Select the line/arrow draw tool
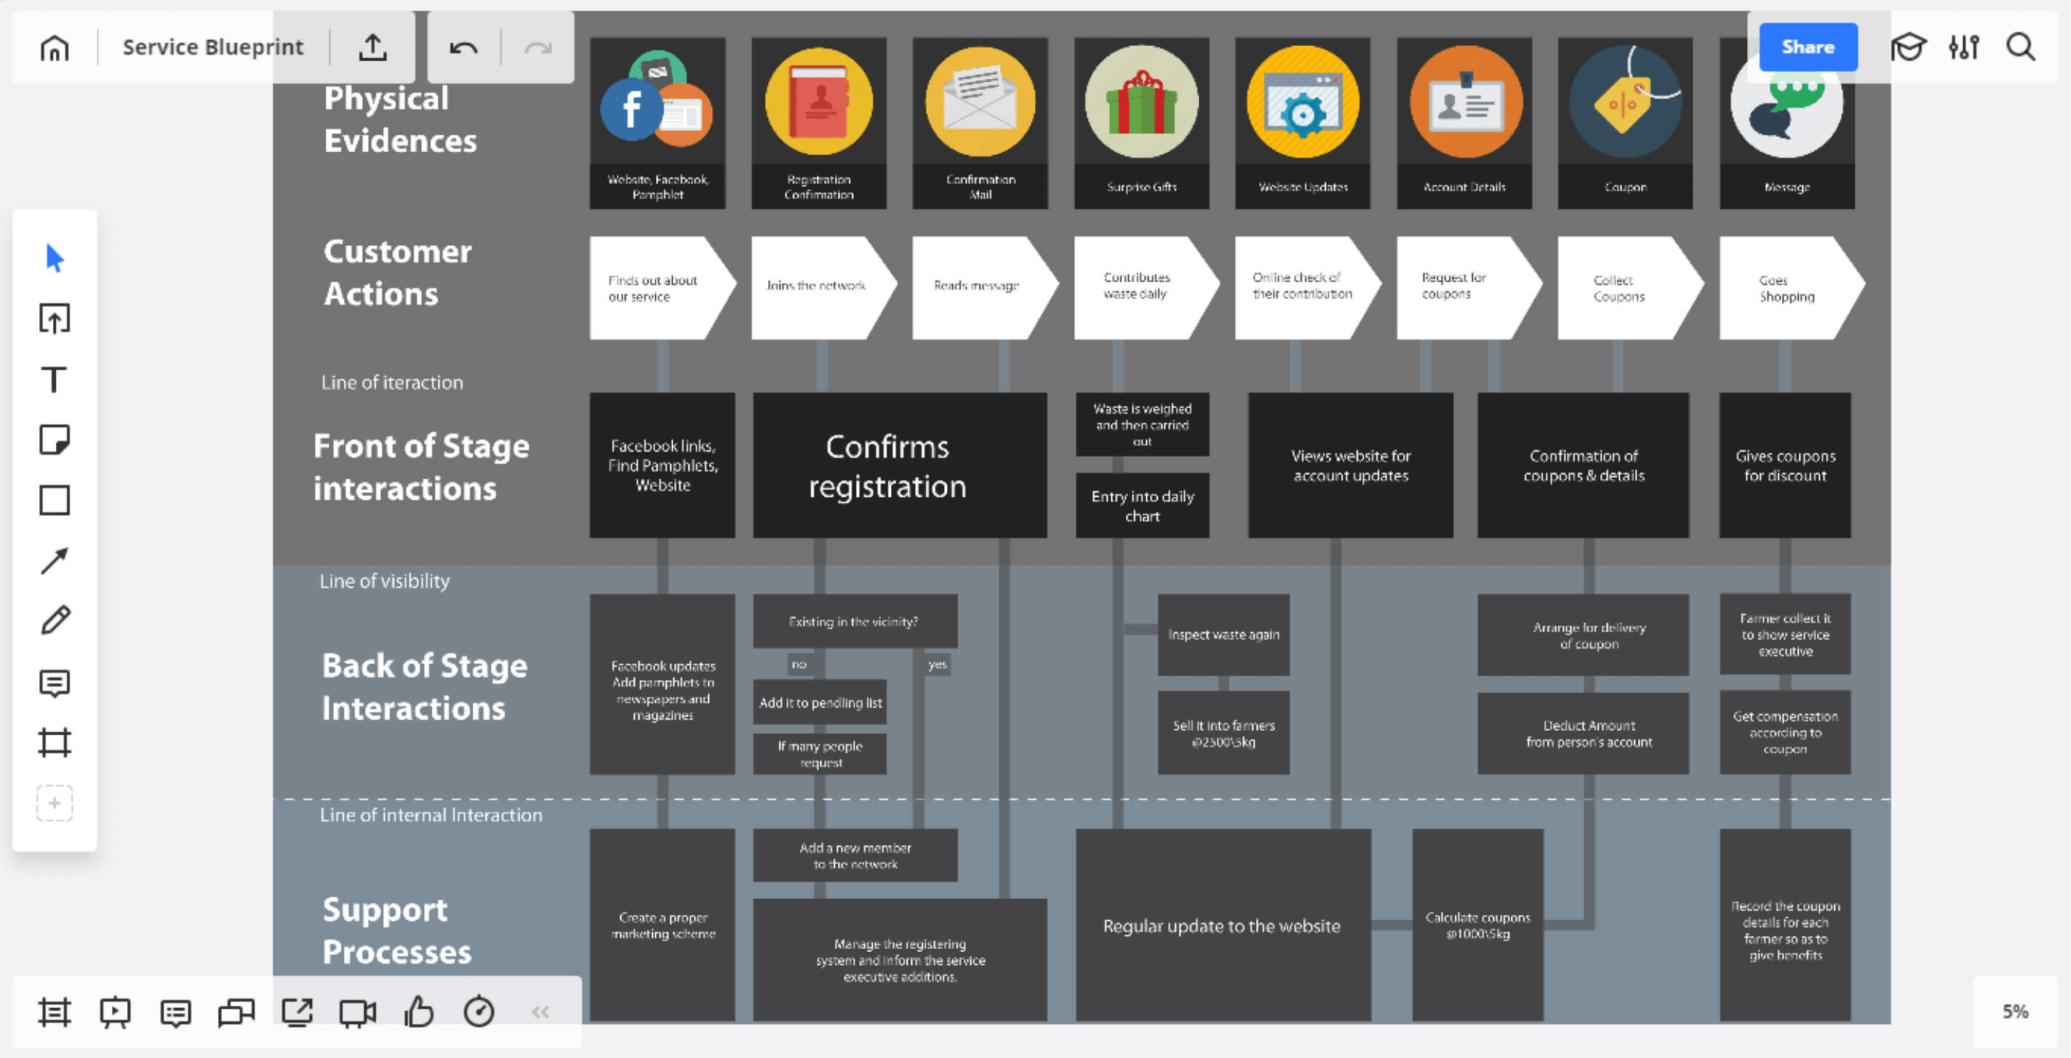 click(54, 560)
